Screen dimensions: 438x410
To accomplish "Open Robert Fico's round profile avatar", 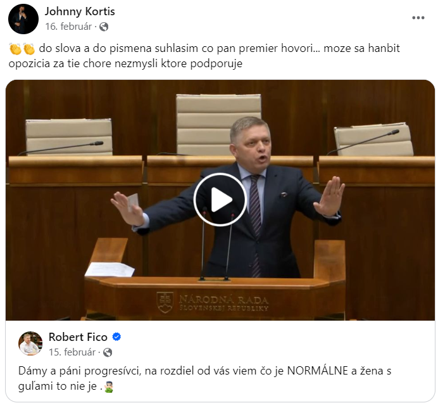I will [x=30, y=343].
